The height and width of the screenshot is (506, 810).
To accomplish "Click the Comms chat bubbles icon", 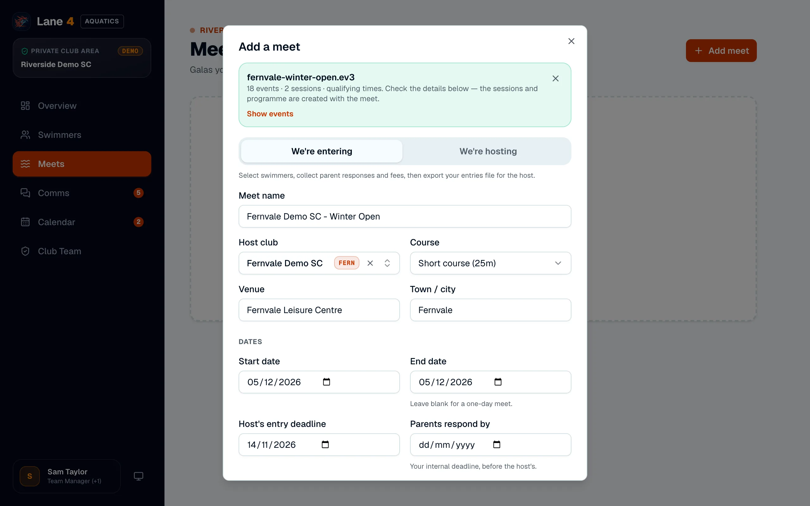I will (25, 193).
